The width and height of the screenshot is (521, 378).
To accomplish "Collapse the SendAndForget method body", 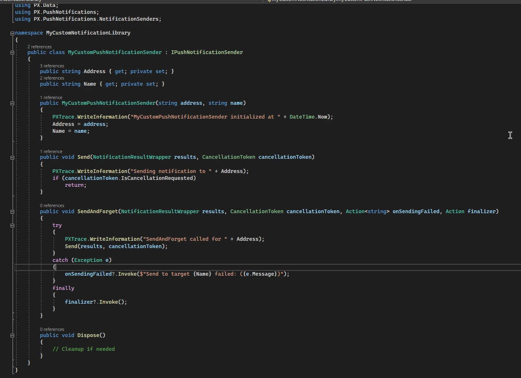I will (x=12, y=211).
